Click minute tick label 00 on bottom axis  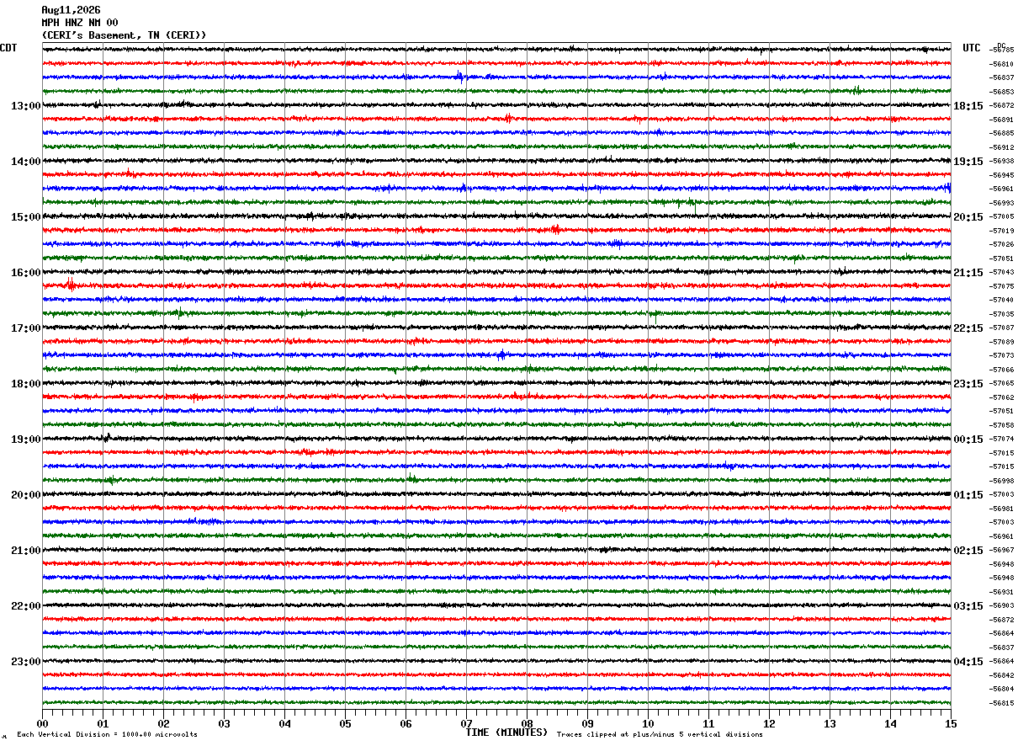pyautogui.click(x=42, y=724)
